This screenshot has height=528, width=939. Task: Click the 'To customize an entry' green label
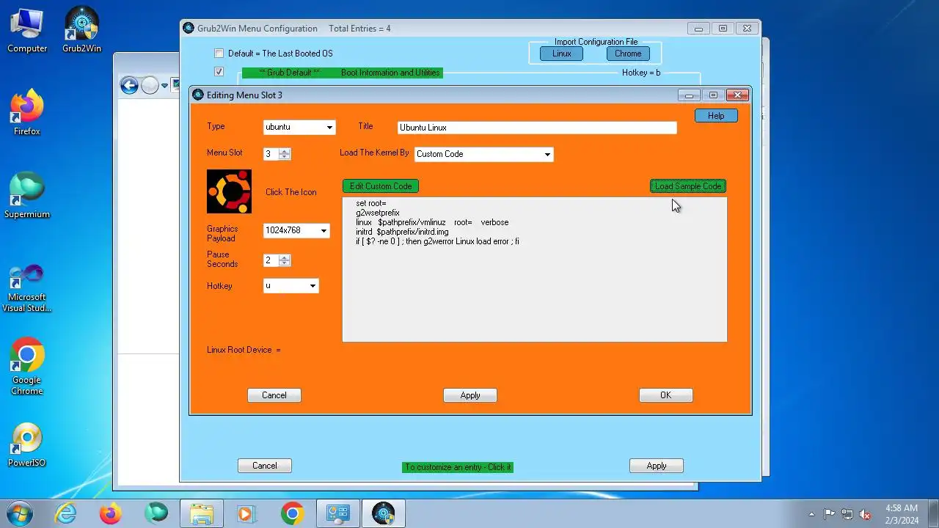(458, 467)
